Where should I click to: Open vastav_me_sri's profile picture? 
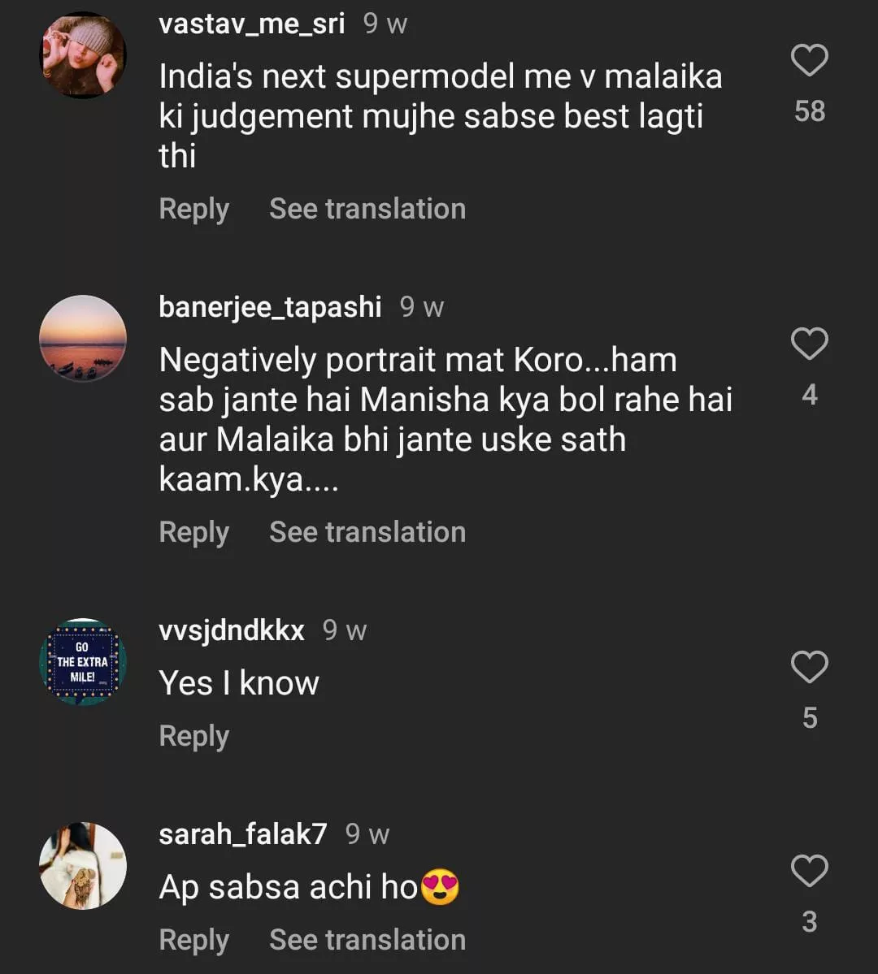click(83, 55)
